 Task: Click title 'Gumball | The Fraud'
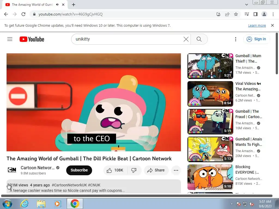coord(248,114)
